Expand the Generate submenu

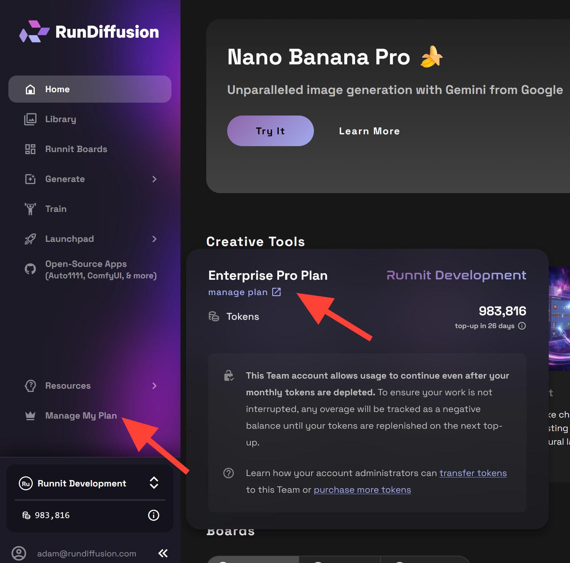154,179
